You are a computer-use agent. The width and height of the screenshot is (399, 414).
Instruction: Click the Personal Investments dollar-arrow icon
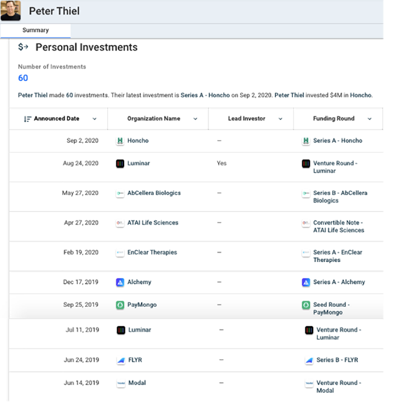pyautogui.click(x=23, y=47)
